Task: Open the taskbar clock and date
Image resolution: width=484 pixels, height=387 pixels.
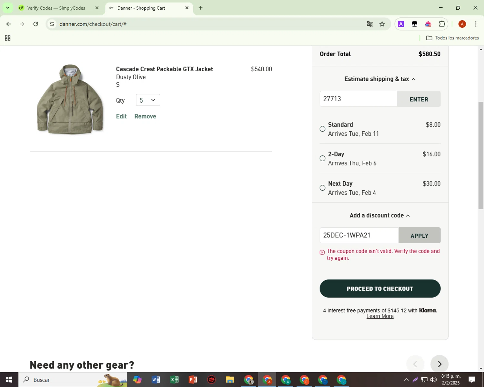Action: click(x=451, y=380)
